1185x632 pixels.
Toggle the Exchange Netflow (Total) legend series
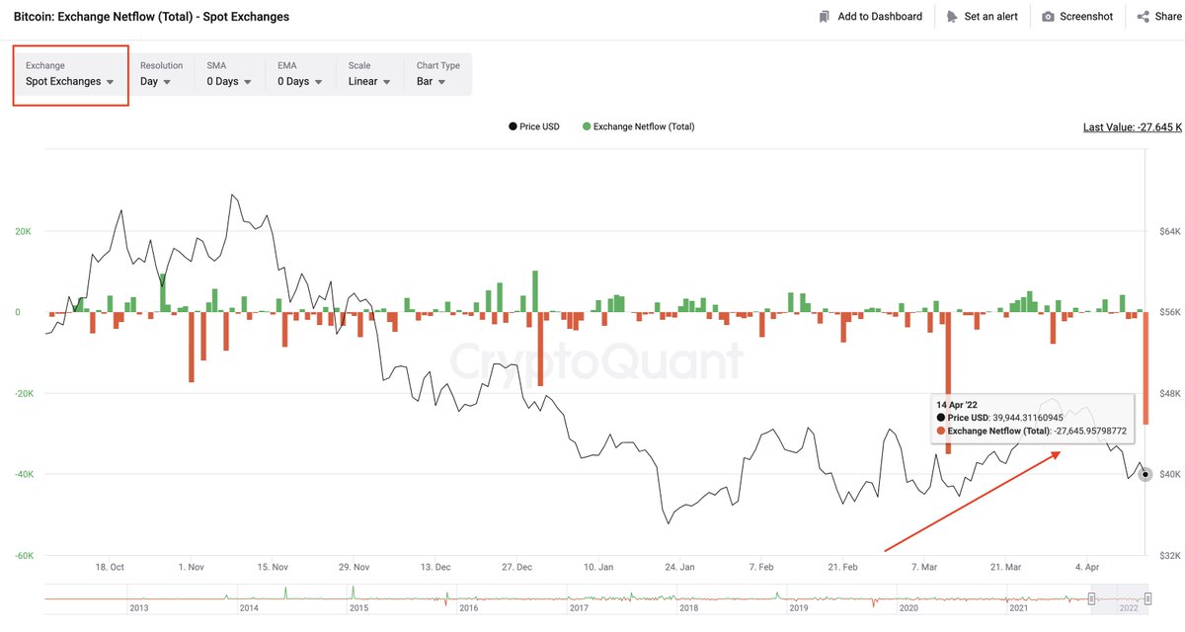click(639, 126)
